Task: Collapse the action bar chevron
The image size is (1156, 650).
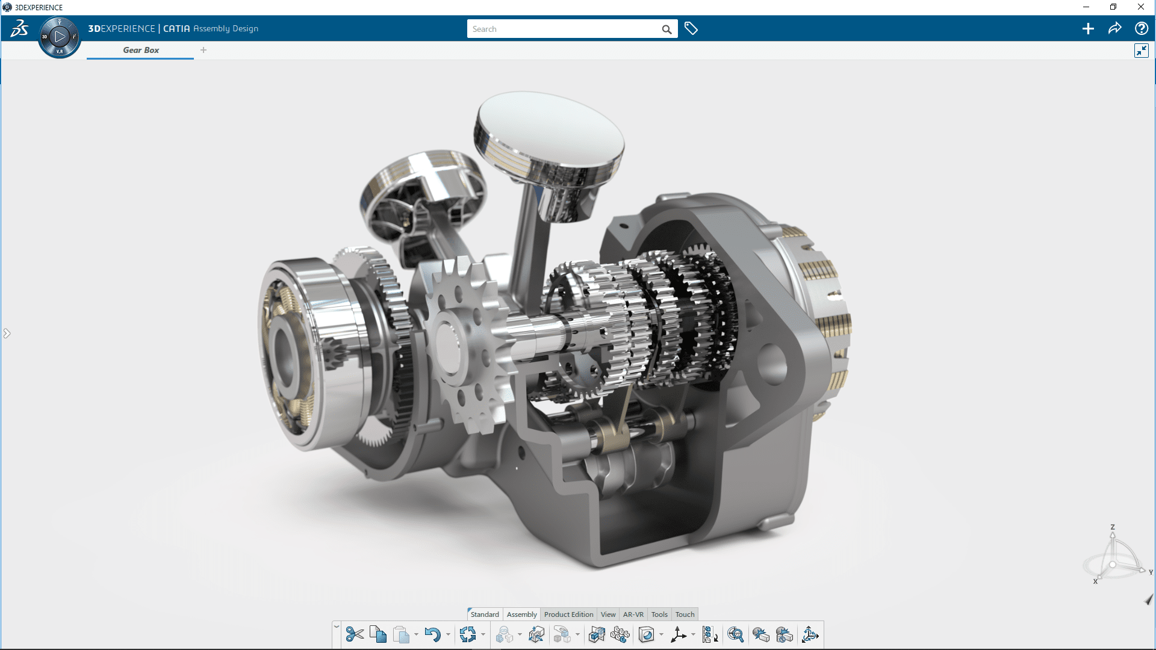Action: pos(336,627)
